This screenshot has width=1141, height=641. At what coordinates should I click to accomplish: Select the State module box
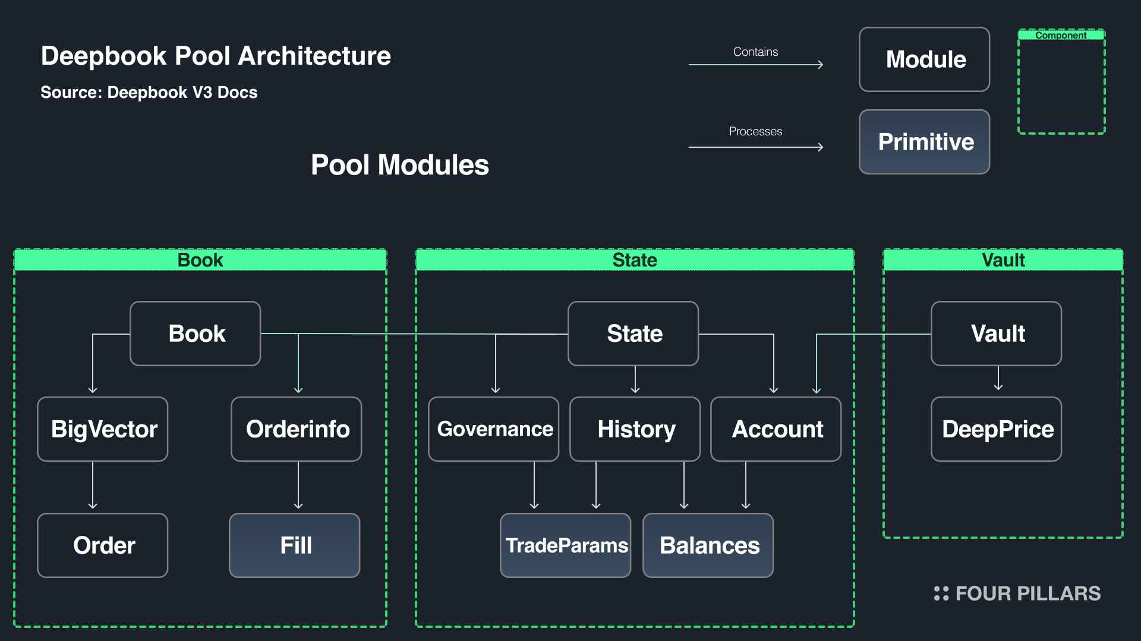(633, 334)
